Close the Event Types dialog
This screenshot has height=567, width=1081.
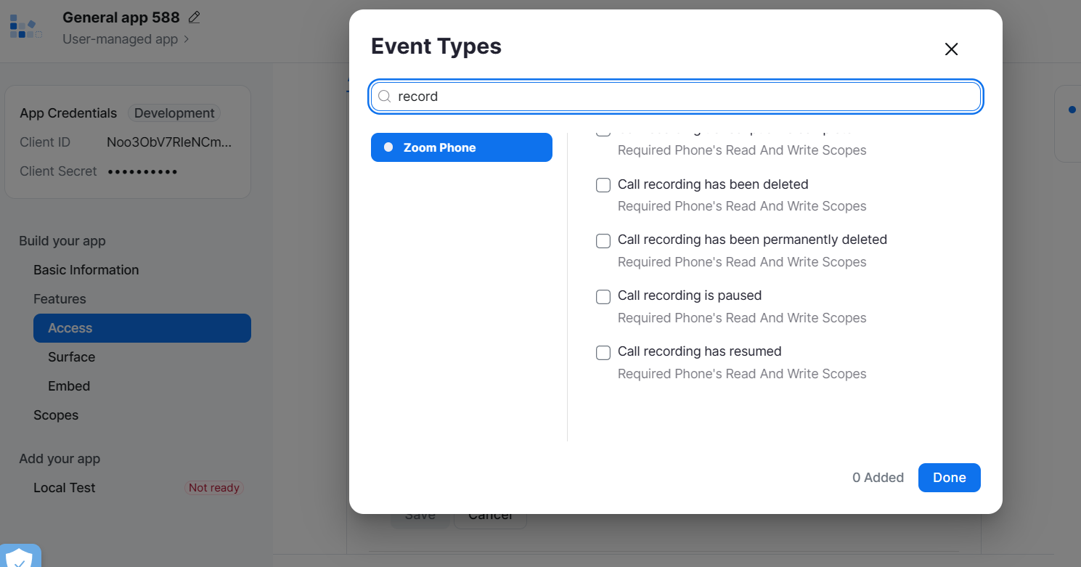pyautogui.click(x=951, y=49)
